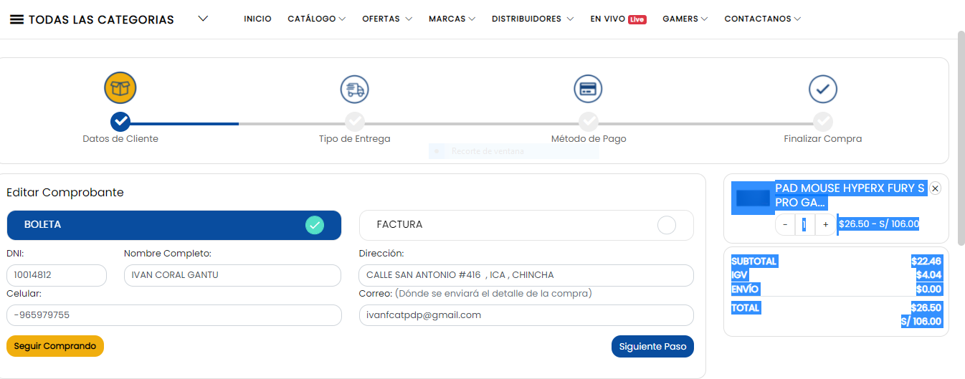This screenshot has height=379, width=965.
Task: Decrease product quantity with minus button
Action: click(x=785, y=224)
